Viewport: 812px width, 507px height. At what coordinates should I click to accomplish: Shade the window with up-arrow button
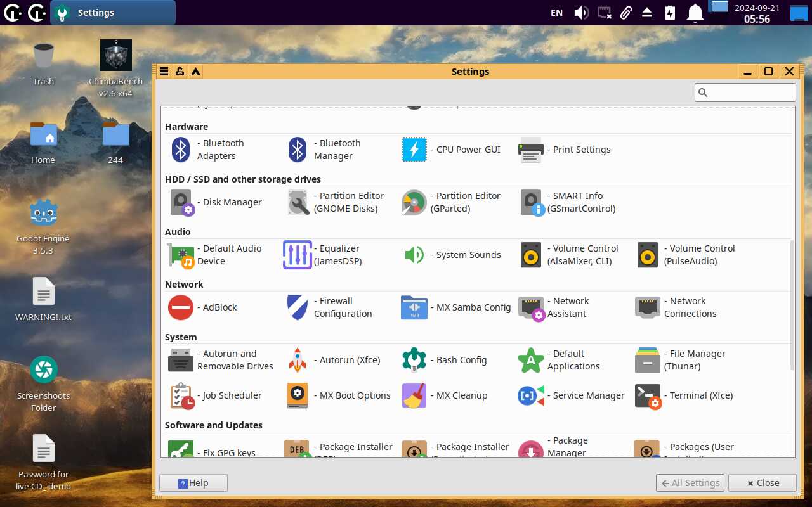(x=195, y=72)
